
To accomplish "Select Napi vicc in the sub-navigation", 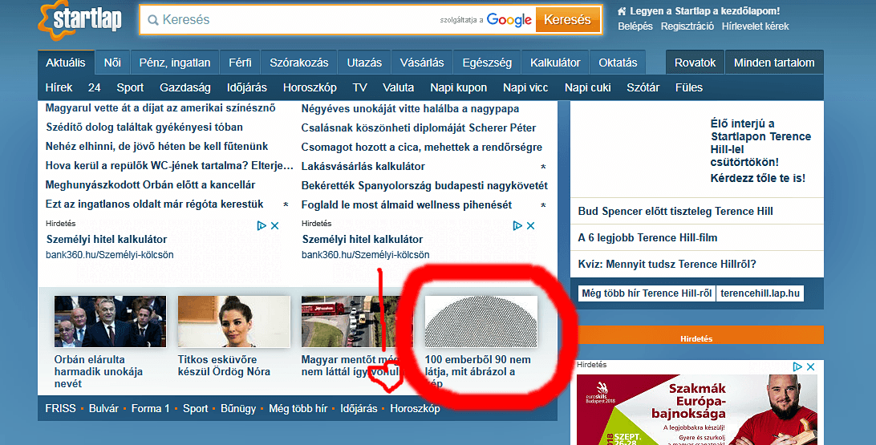I will 525,87.
